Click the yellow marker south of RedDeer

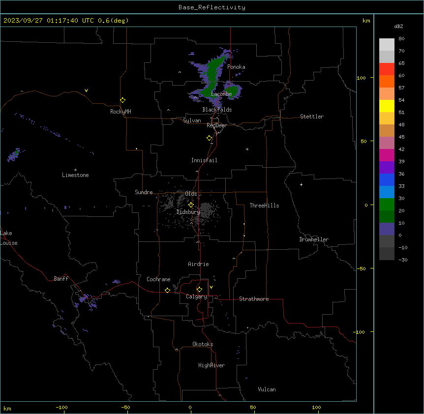tap(210, 138)
